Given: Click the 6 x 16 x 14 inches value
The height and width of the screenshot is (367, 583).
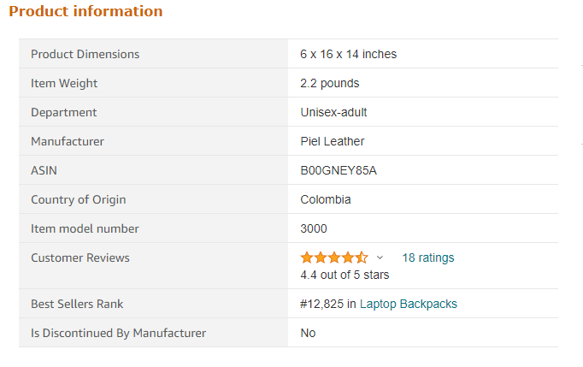Looking at the screenshot, I should (x=349, y=55).
